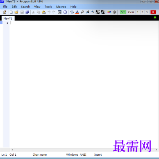Click the first black-and-white picture icon

[98, 12]
